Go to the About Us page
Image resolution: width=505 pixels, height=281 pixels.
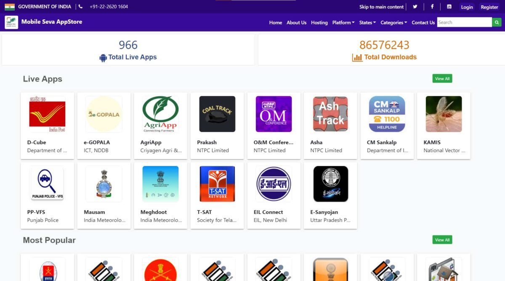296,23
